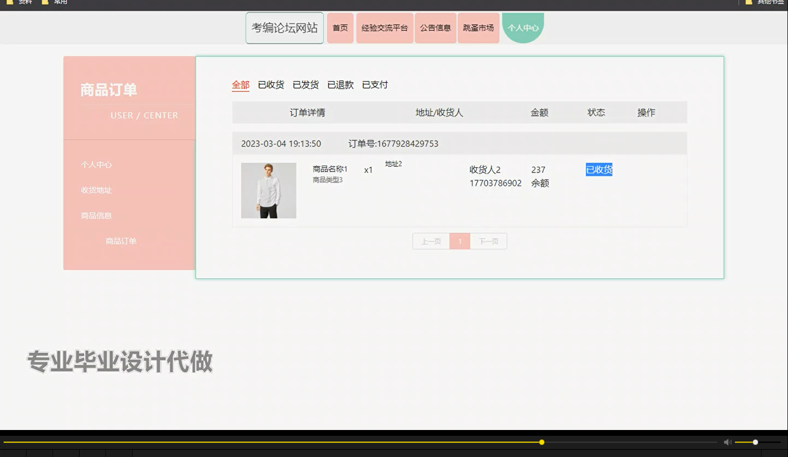Go to 首页 from the top navigation
The width and height of the screenshot is (788, 457).
(x=340, y=28)
